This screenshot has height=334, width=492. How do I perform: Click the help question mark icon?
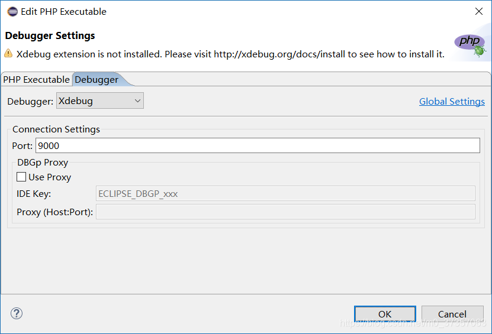(x=17, y=313)
